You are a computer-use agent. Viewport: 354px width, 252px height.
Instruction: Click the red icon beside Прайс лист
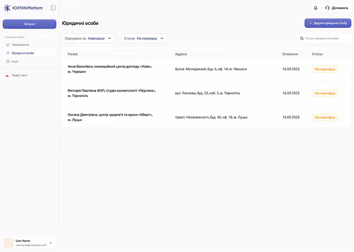click(x=7, y=76)
